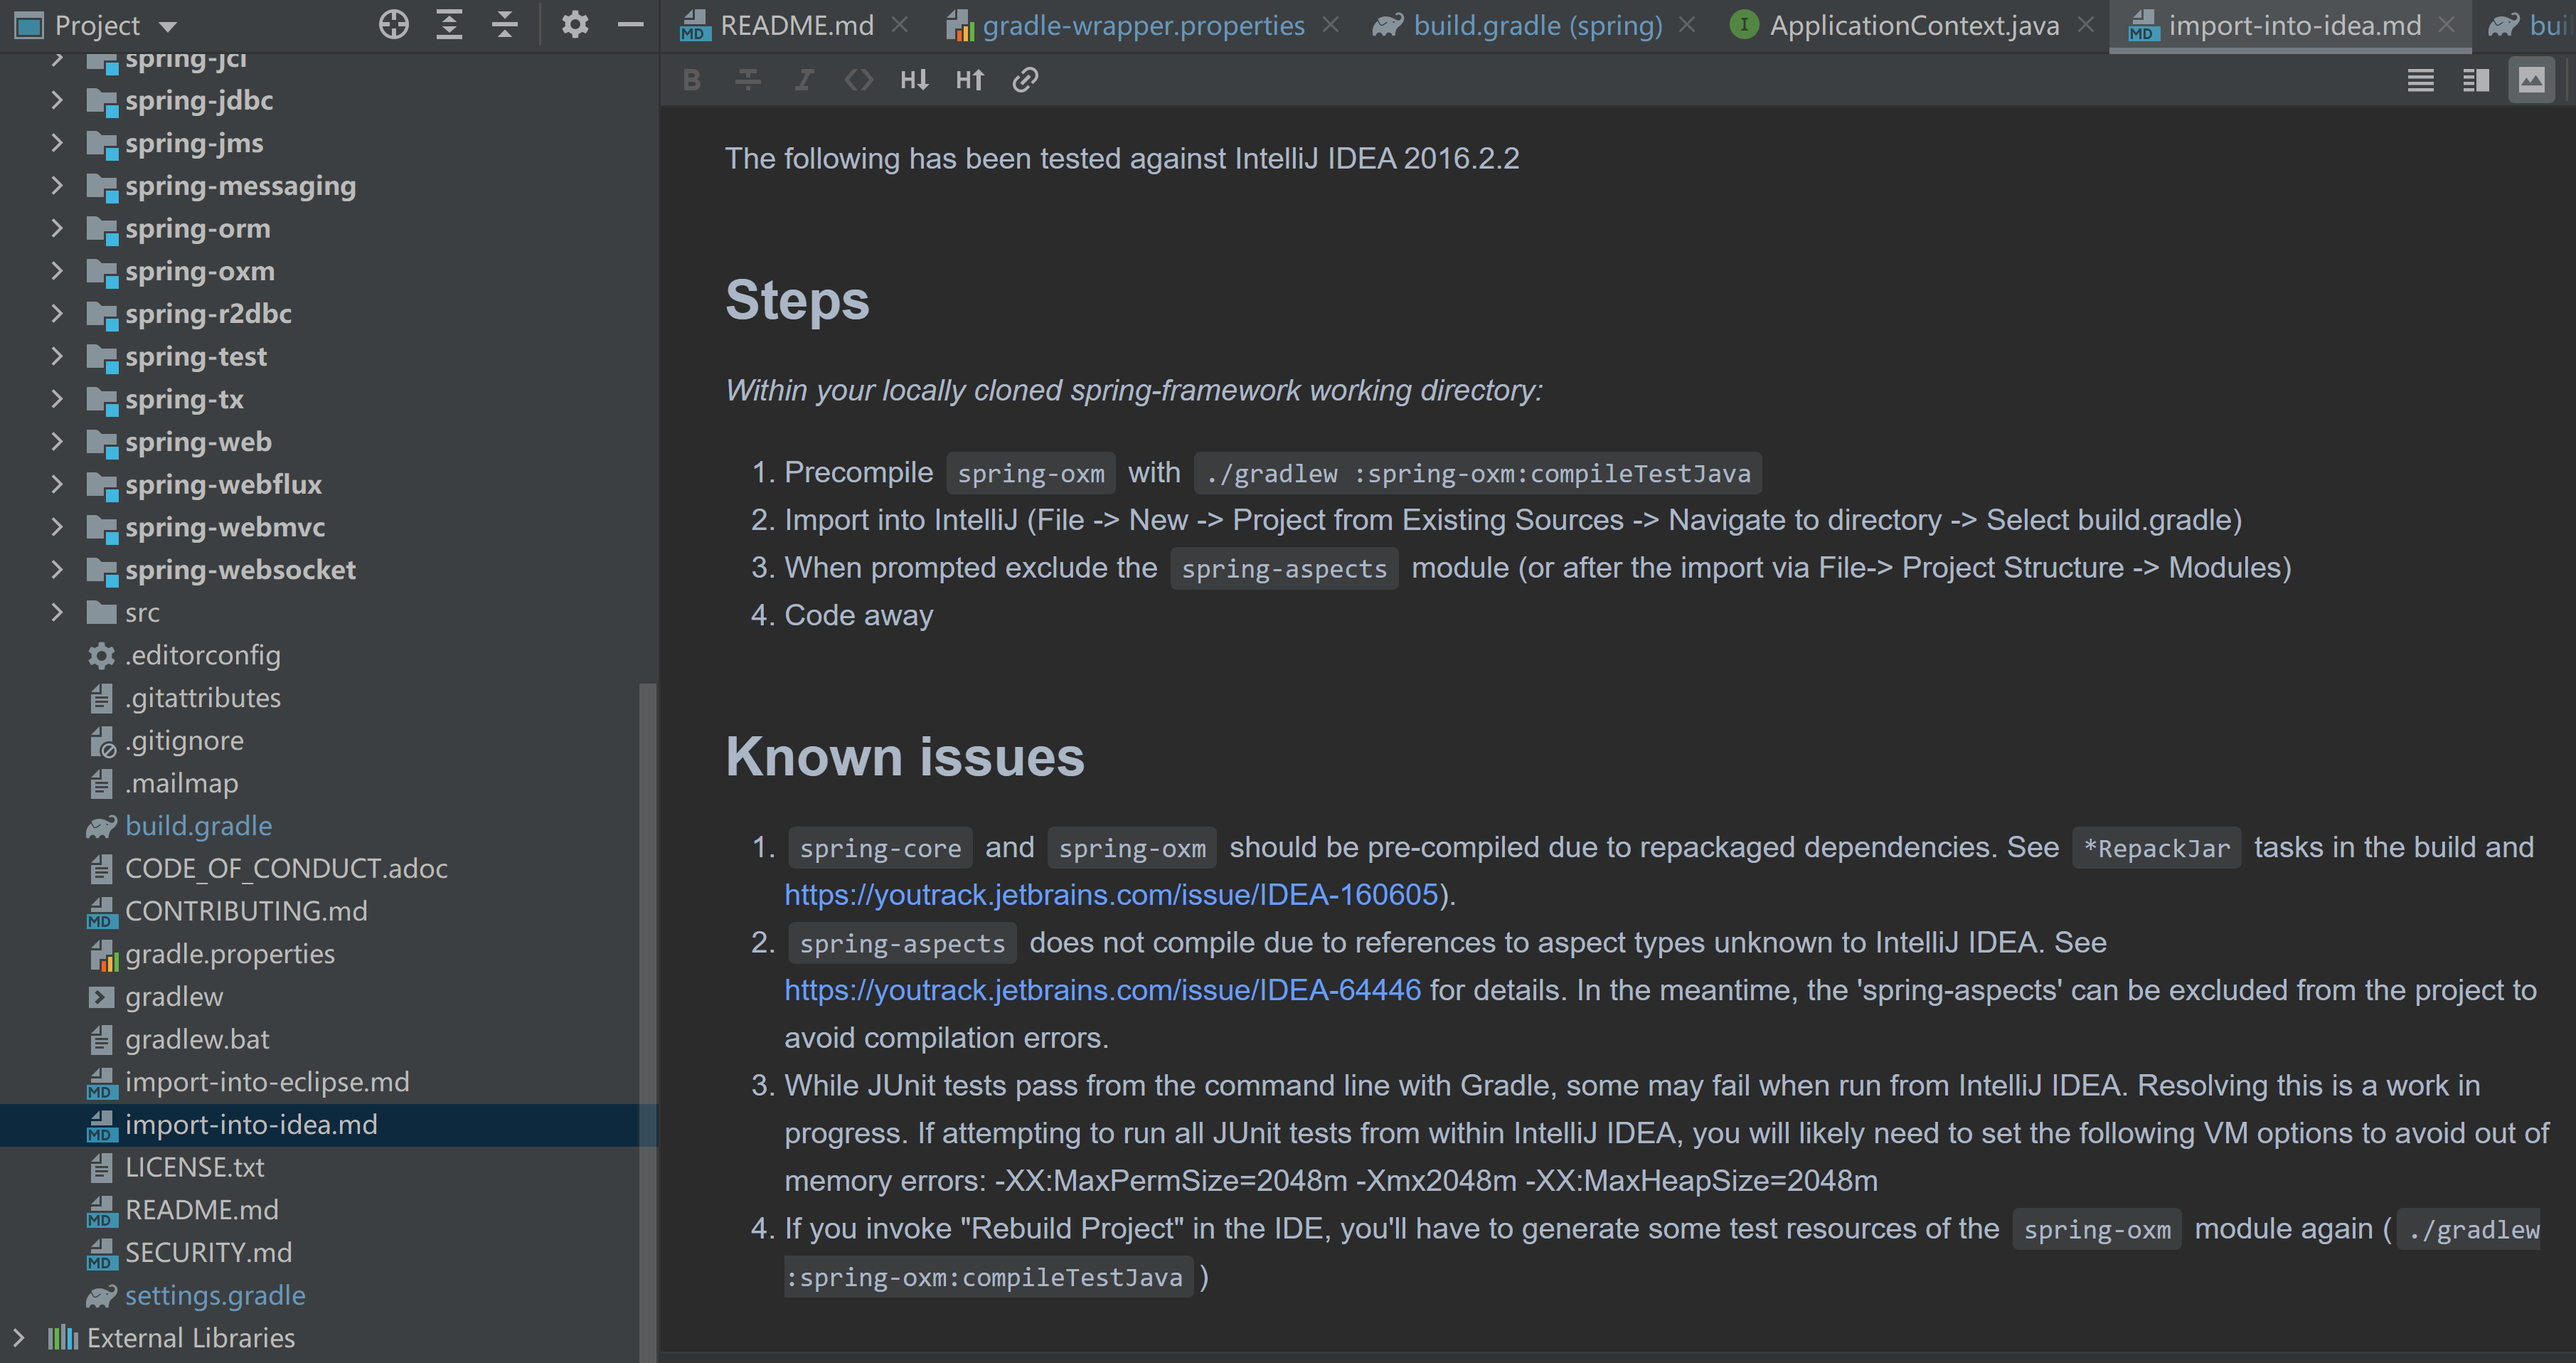Viewport: 2576px width, 1363px height.
Task: Expand the spring-test module folder
Action: click(57, 356)
